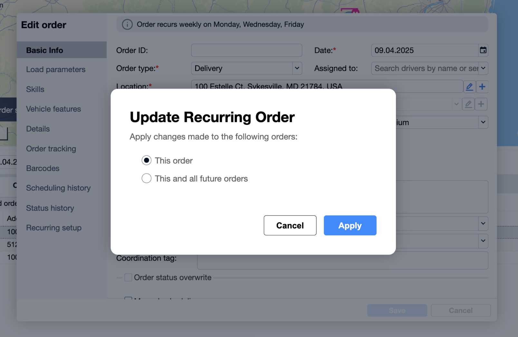
Task: Apply the recurring order changes
Action: [x=350, y=225]
